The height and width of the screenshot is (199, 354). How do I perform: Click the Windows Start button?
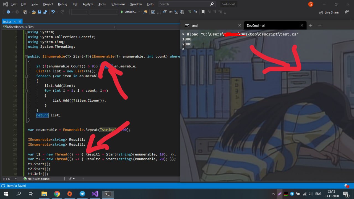[6, 194]
